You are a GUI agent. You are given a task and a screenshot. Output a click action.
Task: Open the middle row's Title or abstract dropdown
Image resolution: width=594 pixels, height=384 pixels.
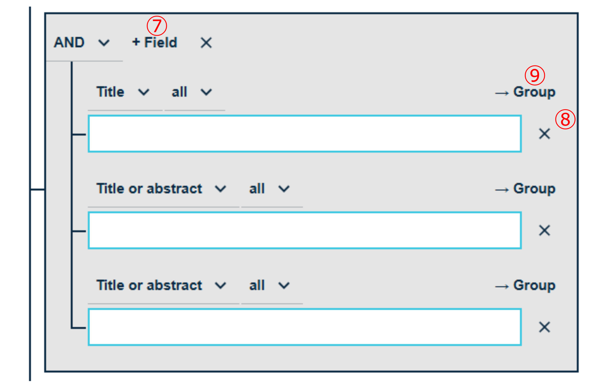tap(161, 189)
